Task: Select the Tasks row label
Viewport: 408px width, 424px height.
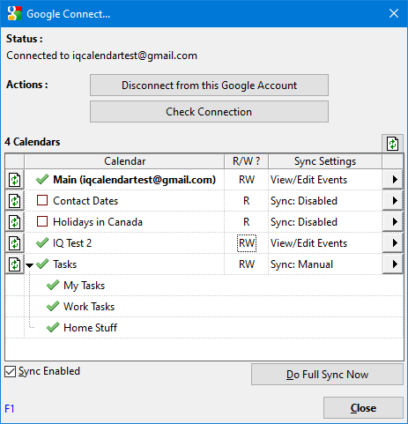Action: point(65,264)
